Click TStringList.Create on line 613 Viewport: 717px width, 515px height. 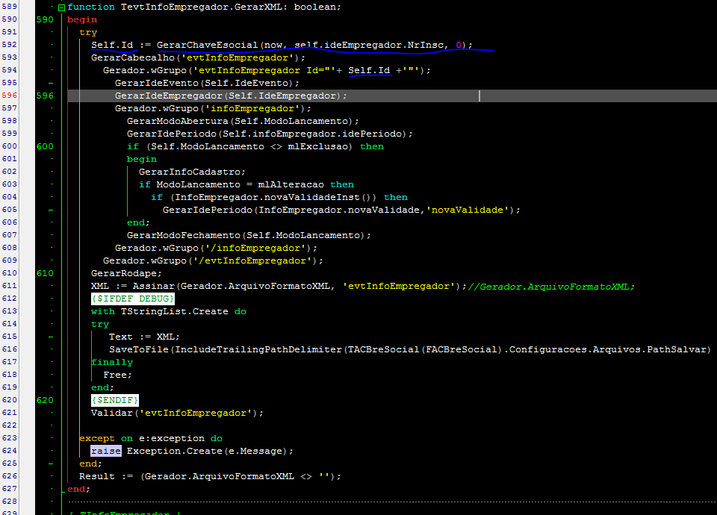click(x=174, y=312)
